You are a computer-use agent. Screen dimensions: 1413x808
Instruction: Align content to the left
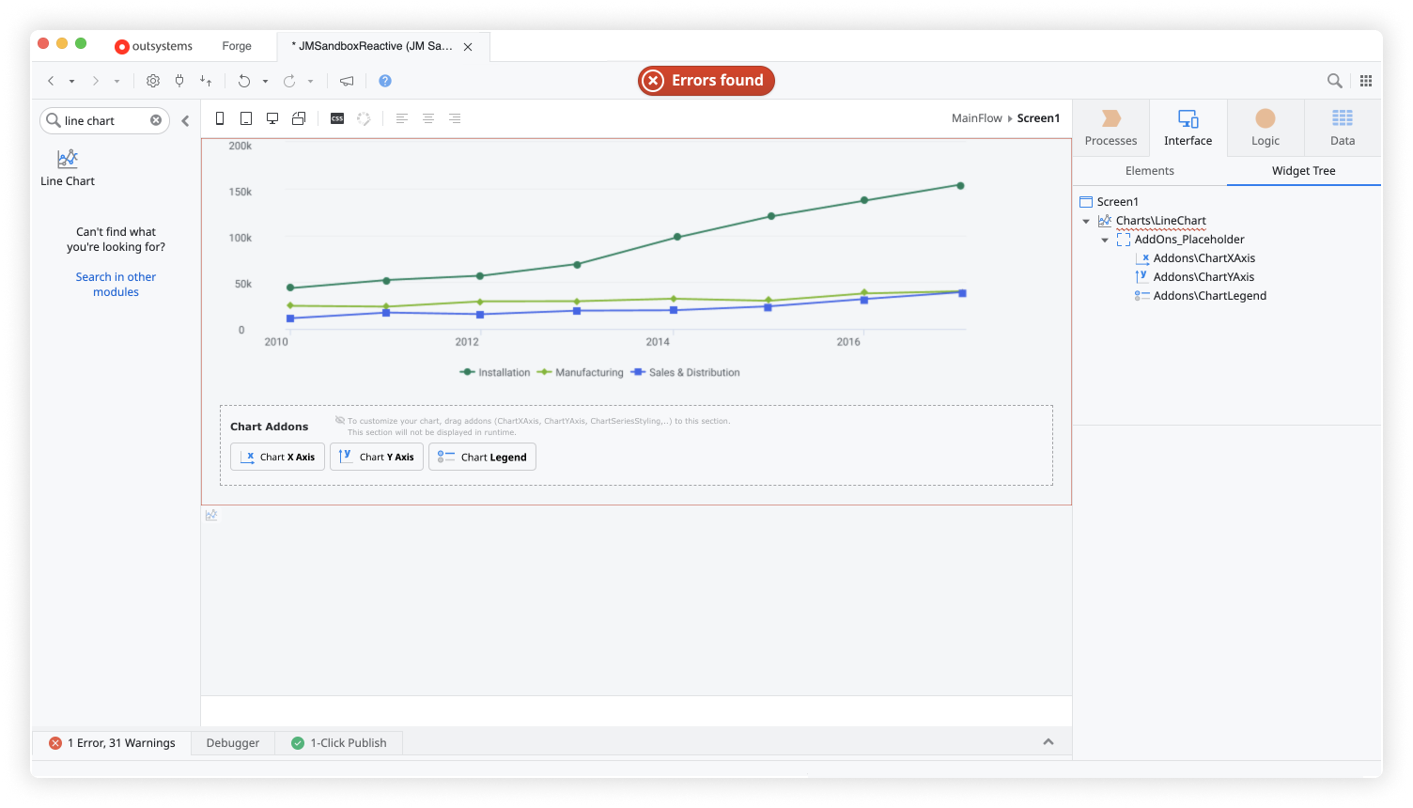(x=402, y=118)
